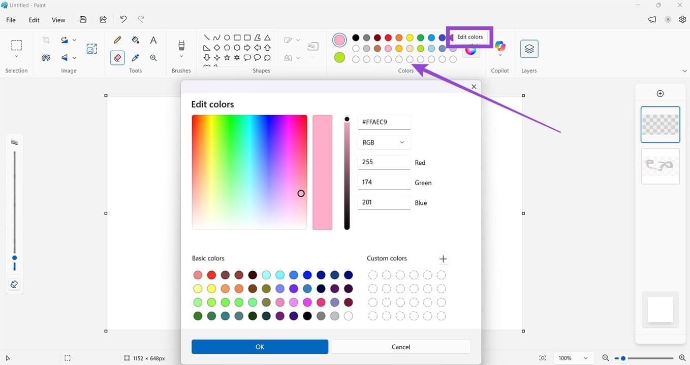
Task: Select the Fill with color tool
Action: pos(135,40)
